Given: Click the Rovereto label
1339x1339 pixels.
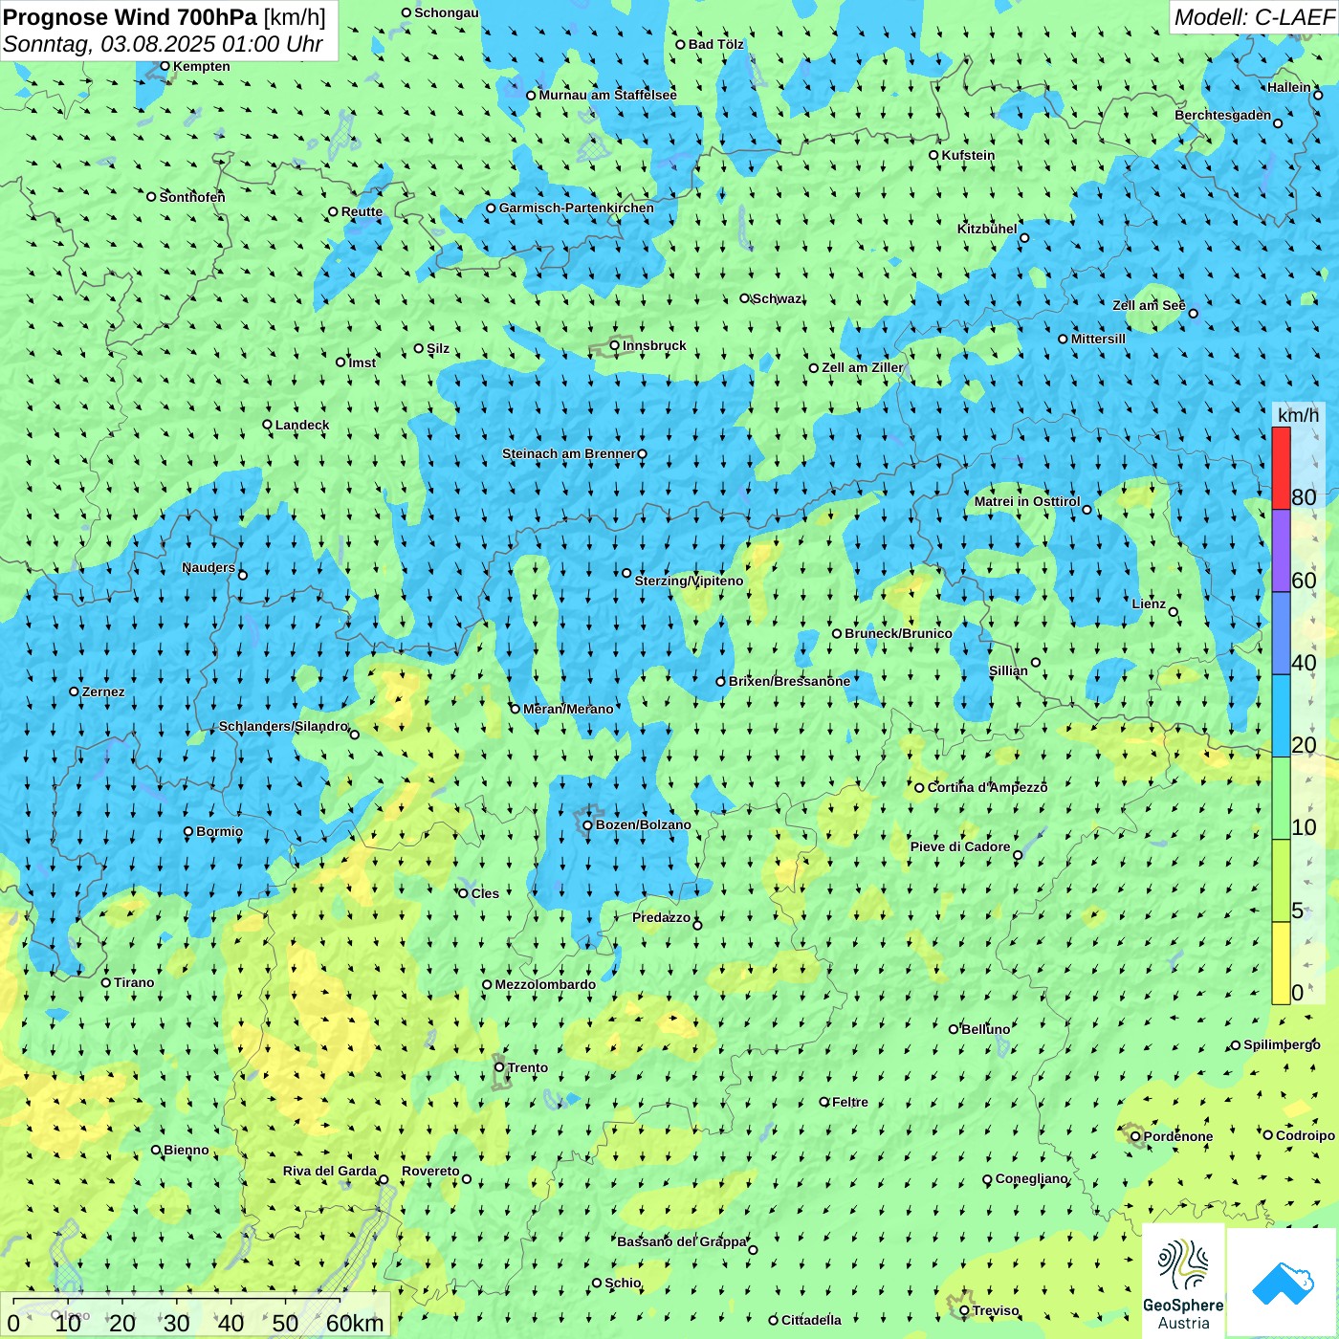Looking at the screenshot, I should click(x=430, y=1171).
